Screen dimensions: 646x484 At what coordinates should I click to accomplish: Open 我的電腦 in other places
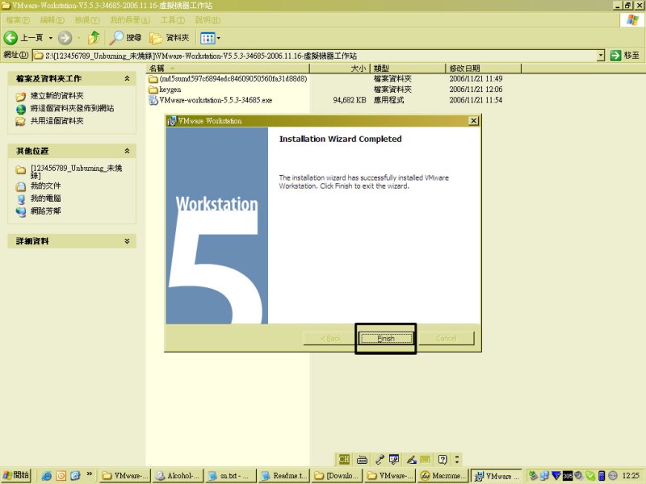point(45,198)
